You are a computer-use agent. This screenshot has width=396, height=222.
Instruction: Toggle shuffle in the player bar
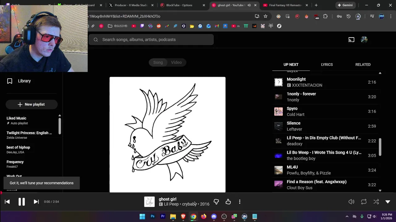pos(376,202)
